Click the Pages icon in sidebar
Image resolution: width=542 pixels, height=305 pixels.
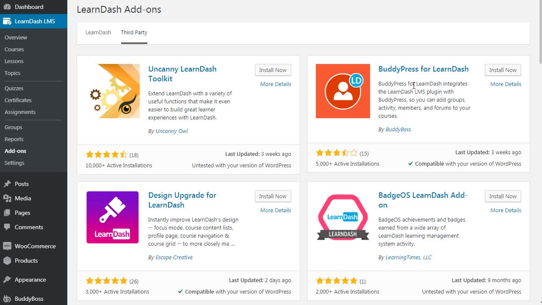[7, 213]
